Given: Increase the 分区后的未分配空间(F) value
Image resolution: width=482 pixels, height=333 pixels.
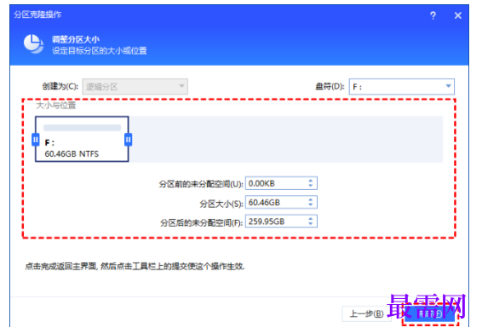Looking at the screenshot, I should [311, 219].
